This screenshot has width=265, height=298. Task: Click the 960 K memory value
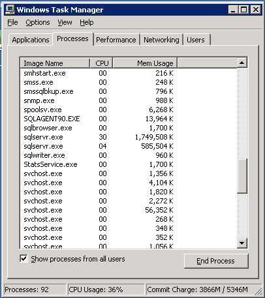(164, 155)
